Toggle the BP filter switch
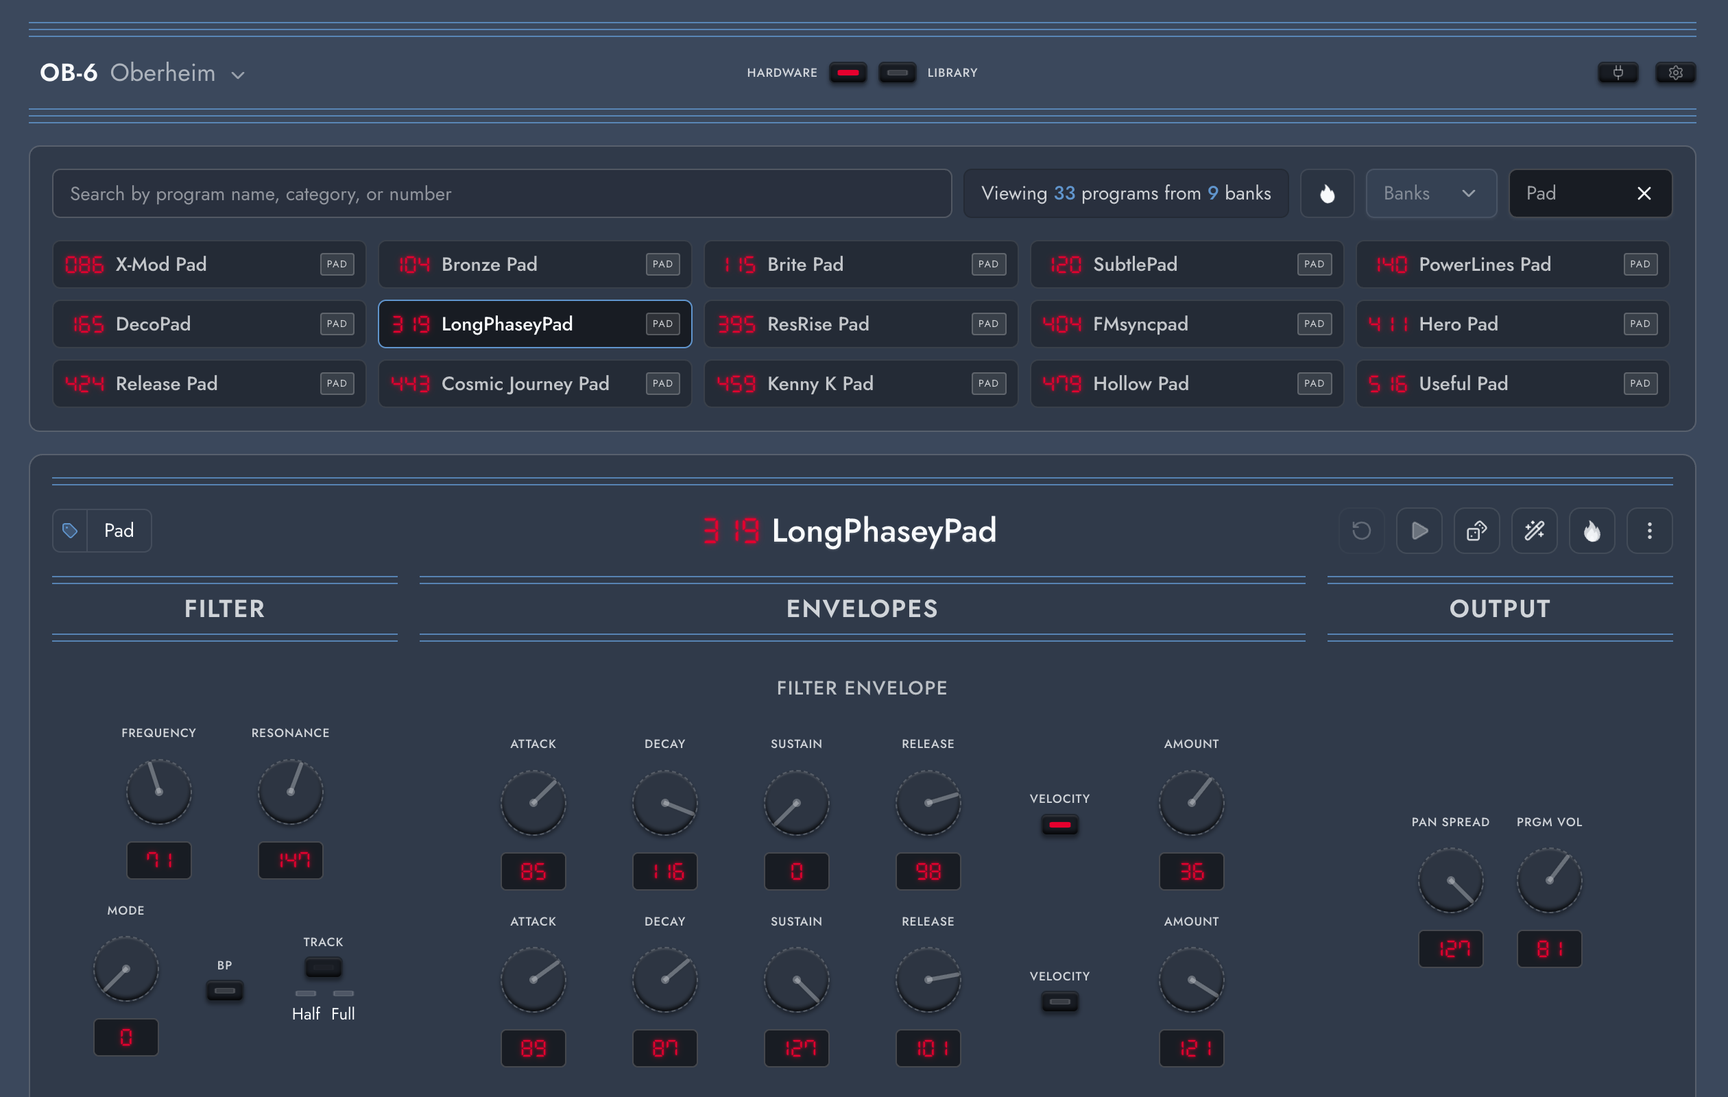The height and width of the screenshot is (1097, 1728). point(225,991)
